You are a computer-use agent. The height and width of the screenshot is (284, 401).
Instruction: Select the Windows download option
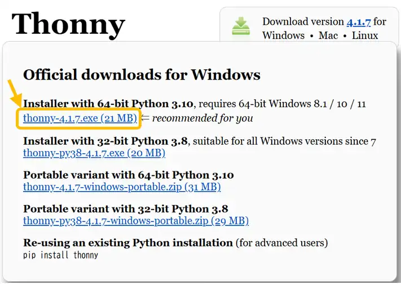pyautogui.click(x=283, y=35)
